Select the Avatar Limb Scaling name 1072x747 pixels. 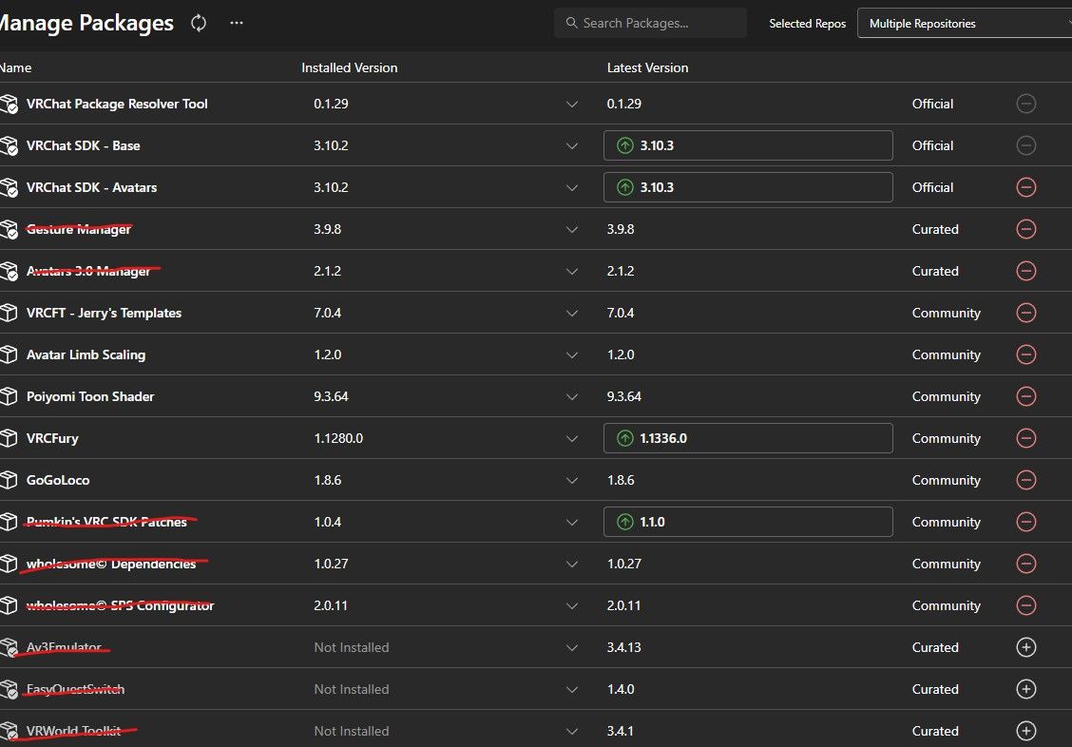[x=86, y=354]
